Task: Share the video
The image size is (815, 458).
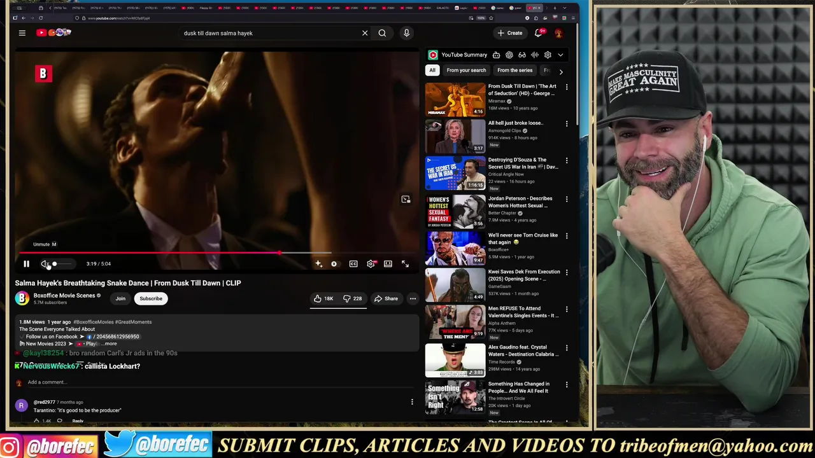Action: (386, 298)
